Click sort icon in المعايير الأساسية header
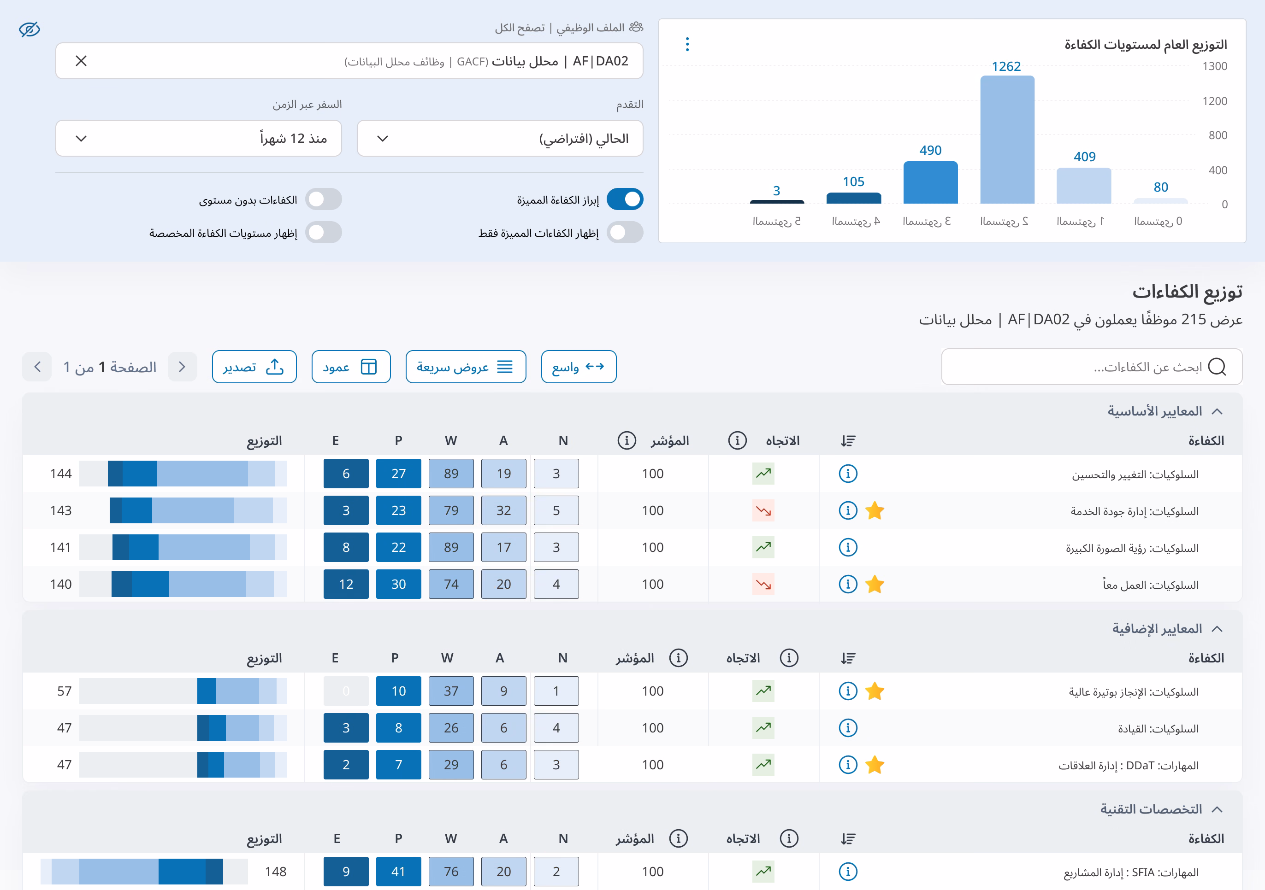 [848, 440]
